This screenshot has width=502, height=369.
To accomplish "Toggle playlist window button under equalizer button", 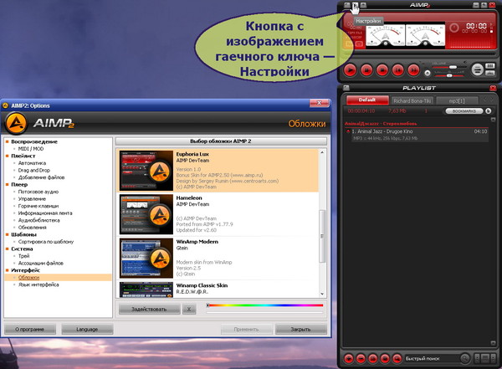I will coord(490,74).
